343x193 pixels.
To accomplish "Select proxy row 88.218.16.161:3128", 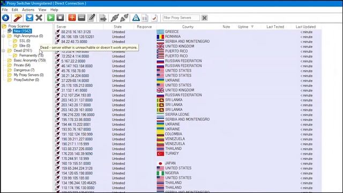I will [x=188, y=32].
